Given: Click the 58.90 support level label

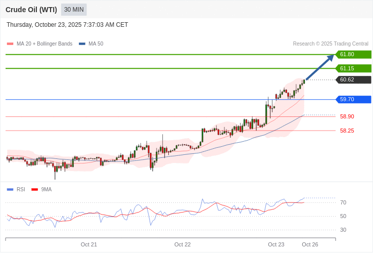Looking at the screenshot, I should point(347,116).
